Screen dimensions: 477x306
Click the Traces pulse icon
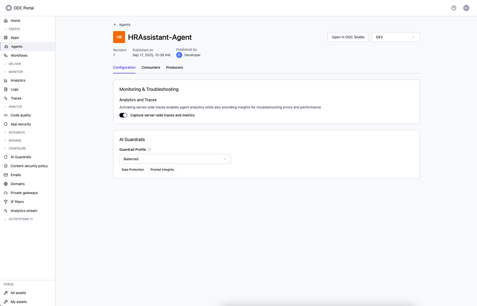[6, 98]
